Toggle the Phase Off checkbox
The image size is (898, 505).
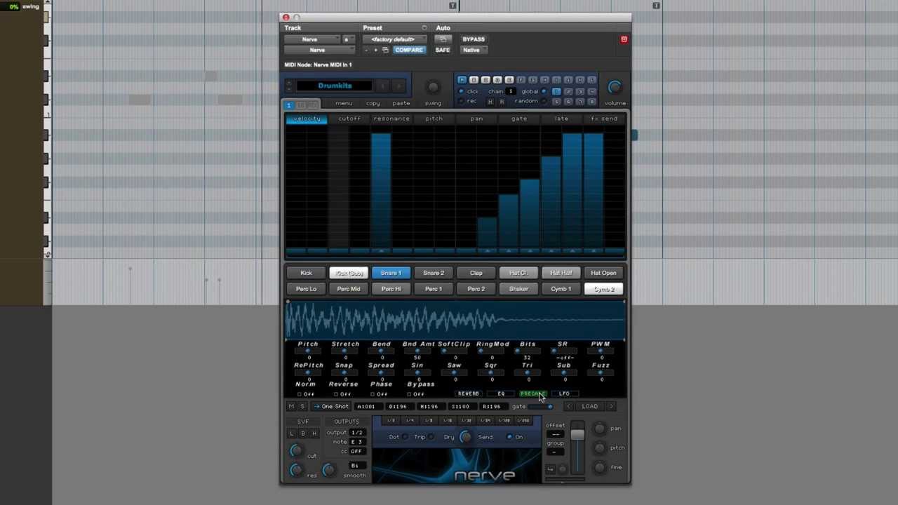coord(373,395)
